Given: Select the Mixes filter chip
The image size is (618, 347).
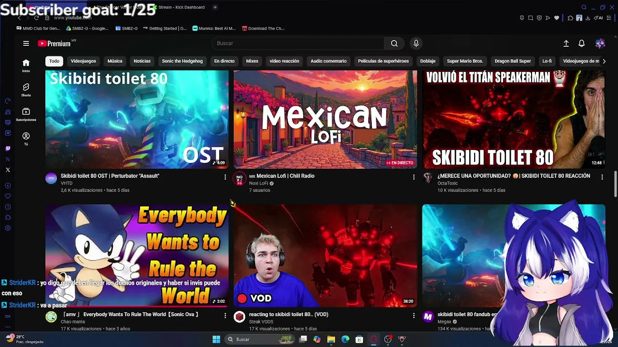Looking at the screenshot, I should pyautogui.click(x=252, y=61).
